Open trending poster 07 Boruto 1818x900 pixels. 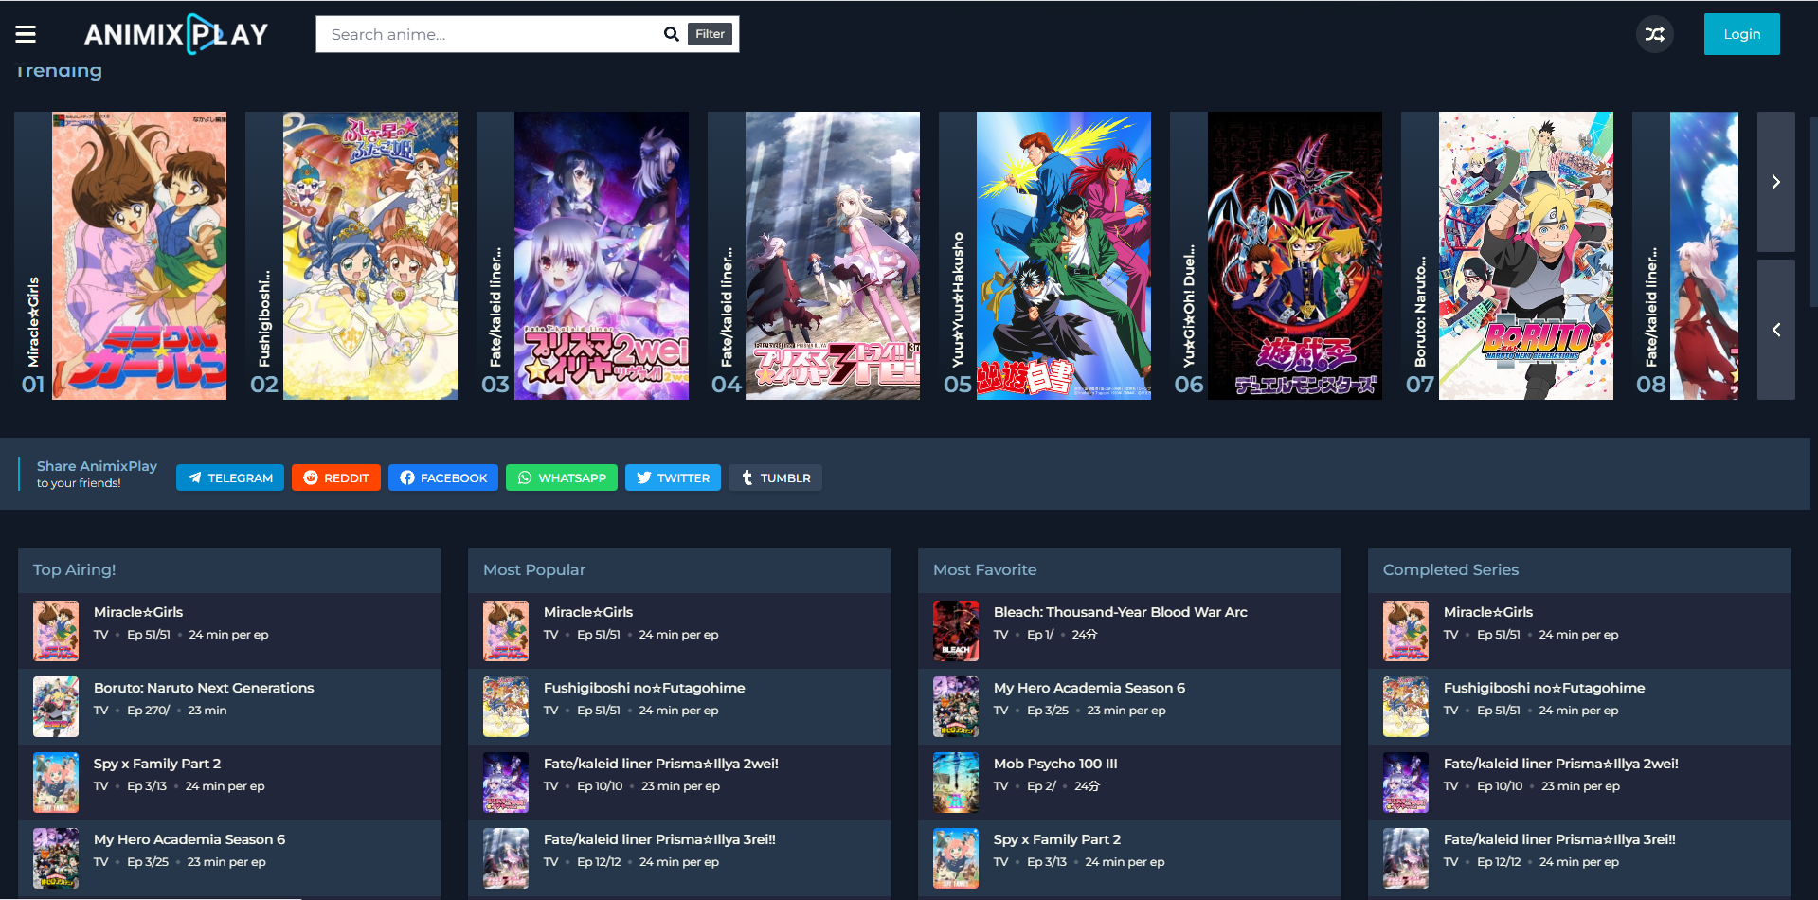point(1526,256)
